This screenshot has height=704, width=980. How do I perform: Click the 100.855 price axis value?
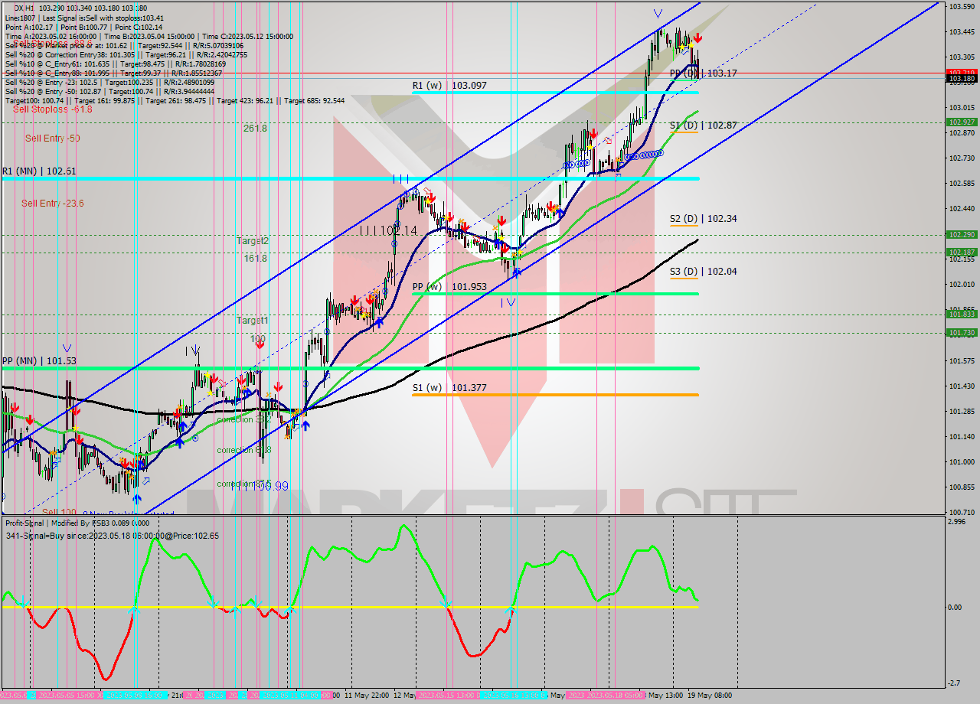[x=962, y=487]
